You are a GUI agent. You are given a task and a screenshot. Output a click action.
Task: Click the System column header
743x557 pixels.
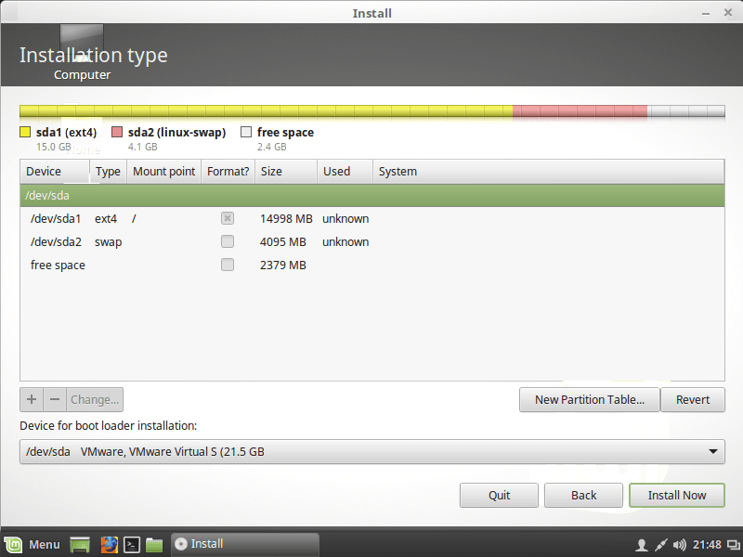click(x=549, y=172)
